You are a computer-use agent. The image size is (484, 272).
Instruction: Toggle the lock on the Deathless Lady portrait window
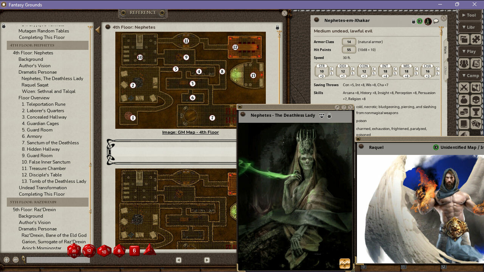point(329,116)
